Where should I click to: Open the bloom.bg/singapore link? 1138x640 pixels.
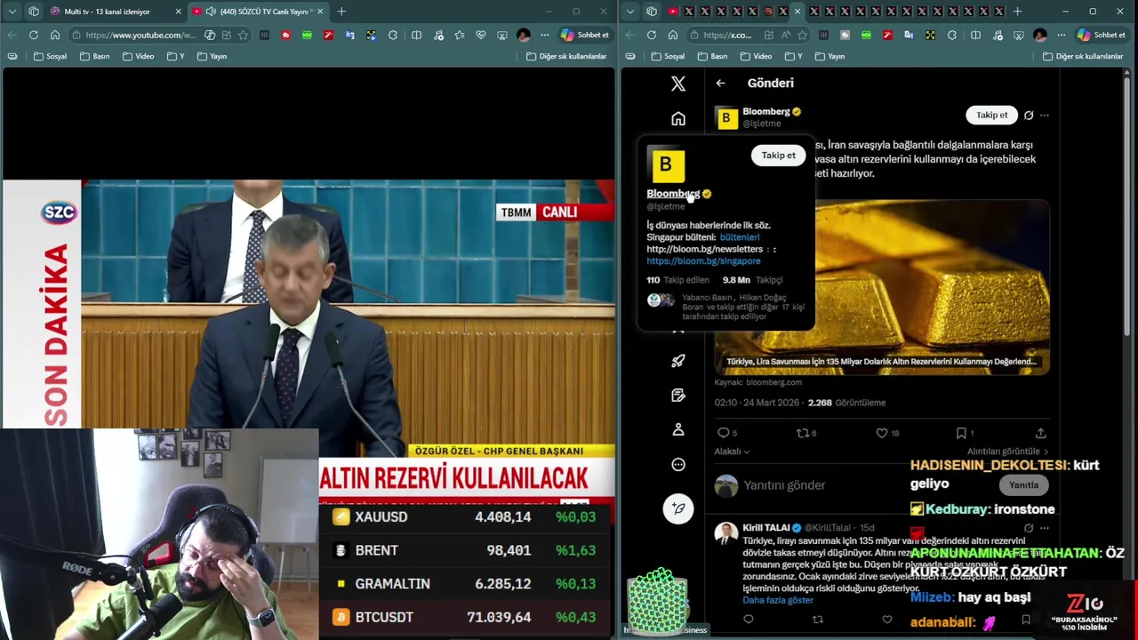pyautogui.click(x=703, y=261)
